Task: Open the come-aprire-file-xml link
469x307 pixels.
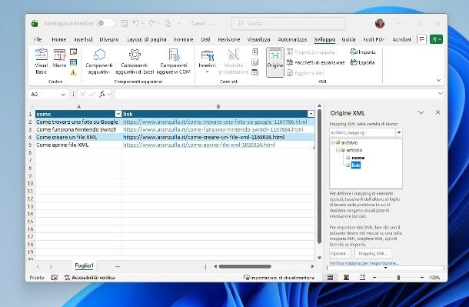Action: click(x=199, y=145)
